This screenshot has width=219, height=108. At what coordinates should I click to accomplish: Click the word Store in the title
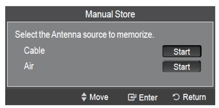(x=125, y=14)
